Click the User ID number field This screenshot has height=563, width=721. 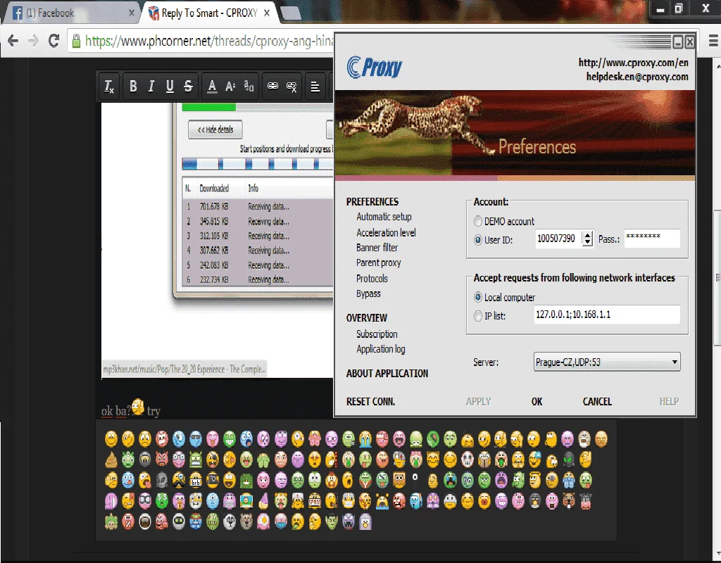[558, 239]
